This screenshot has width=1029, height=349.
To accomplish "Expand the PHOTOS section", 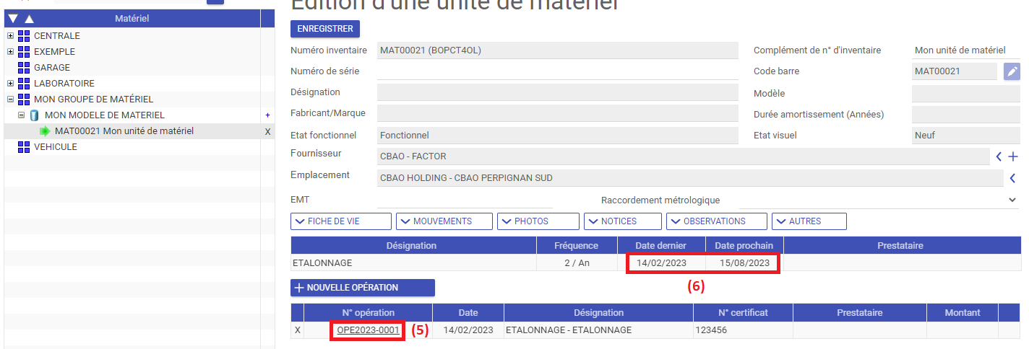I will pyautogui.click(x=538, y=221).
